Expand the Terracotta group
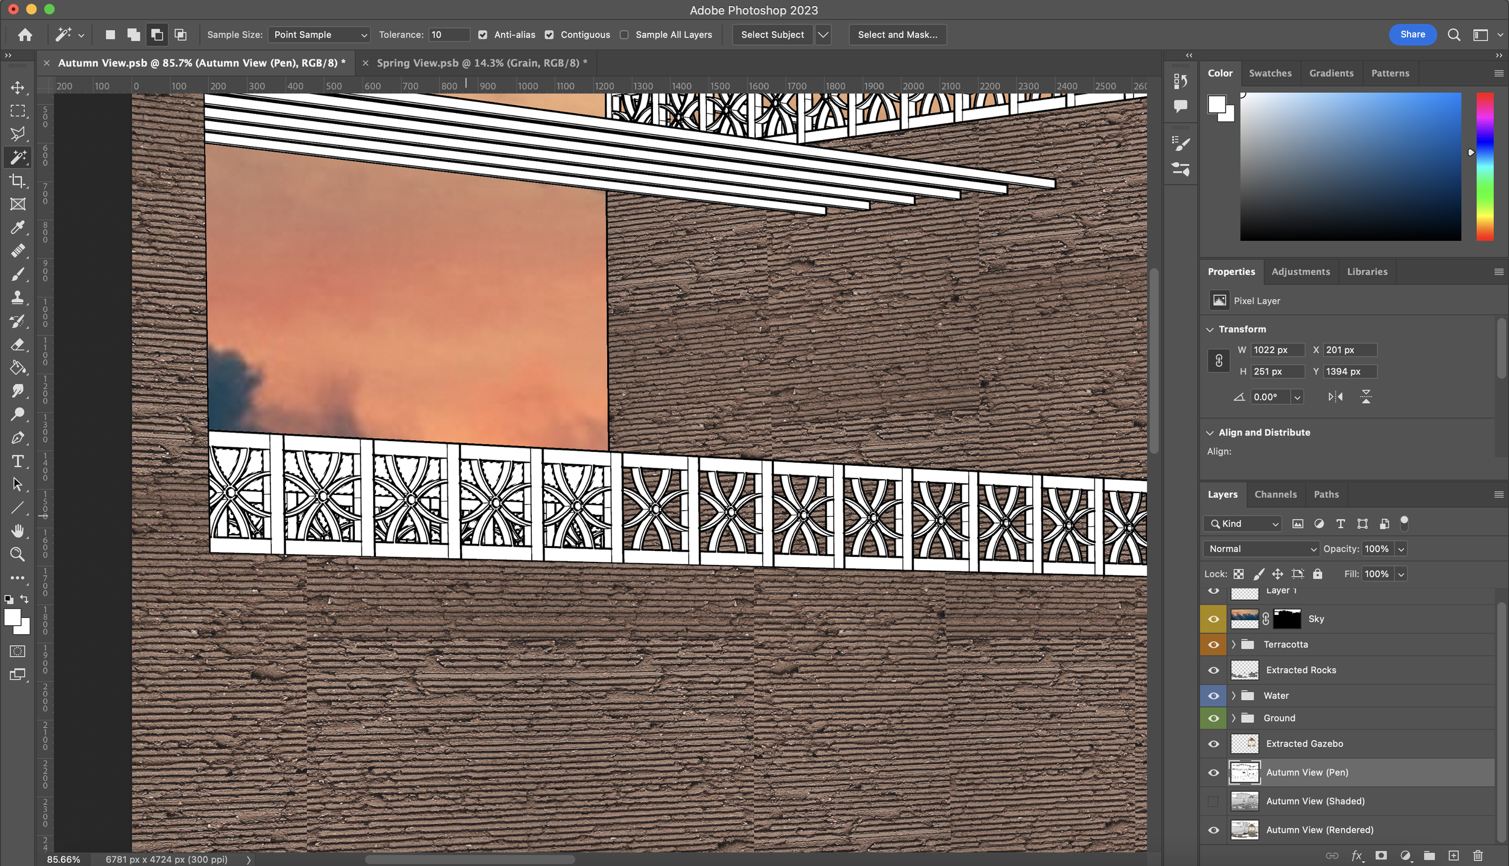This screenshot has width=1509, height=866. [x=1233, y=645]
